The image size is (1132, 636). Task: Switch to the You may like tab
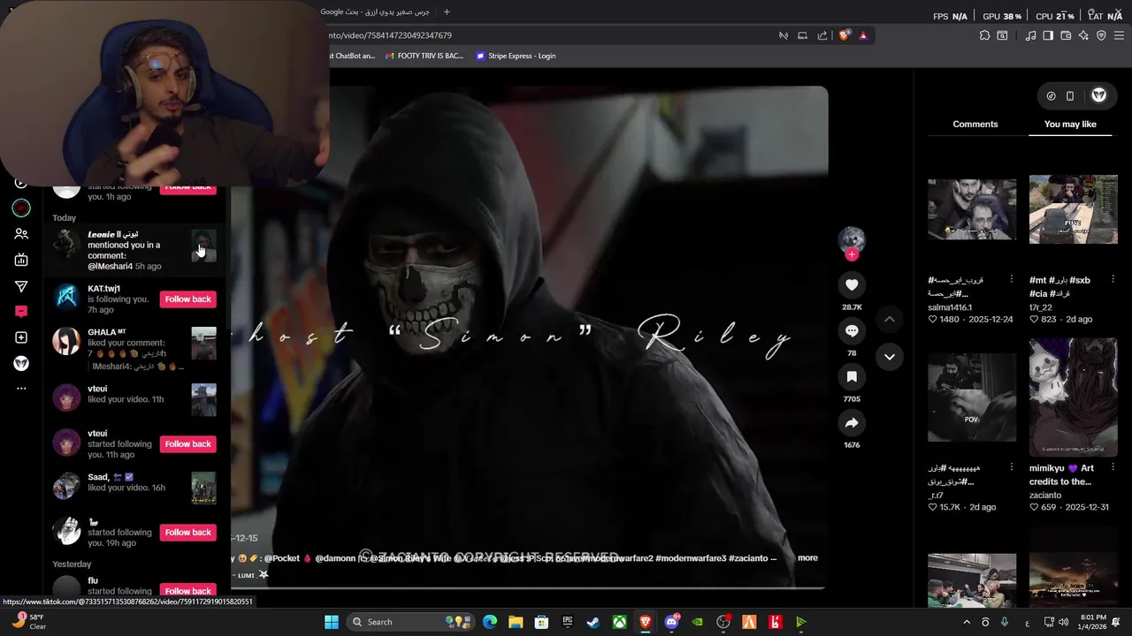[x=1070, y=124]
